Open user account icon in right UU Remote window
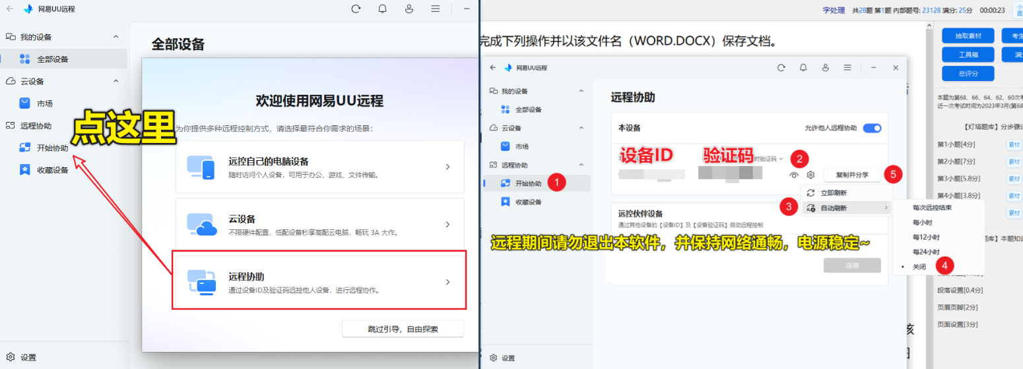This screenshot has height=369, width=1023. point(825,68)
